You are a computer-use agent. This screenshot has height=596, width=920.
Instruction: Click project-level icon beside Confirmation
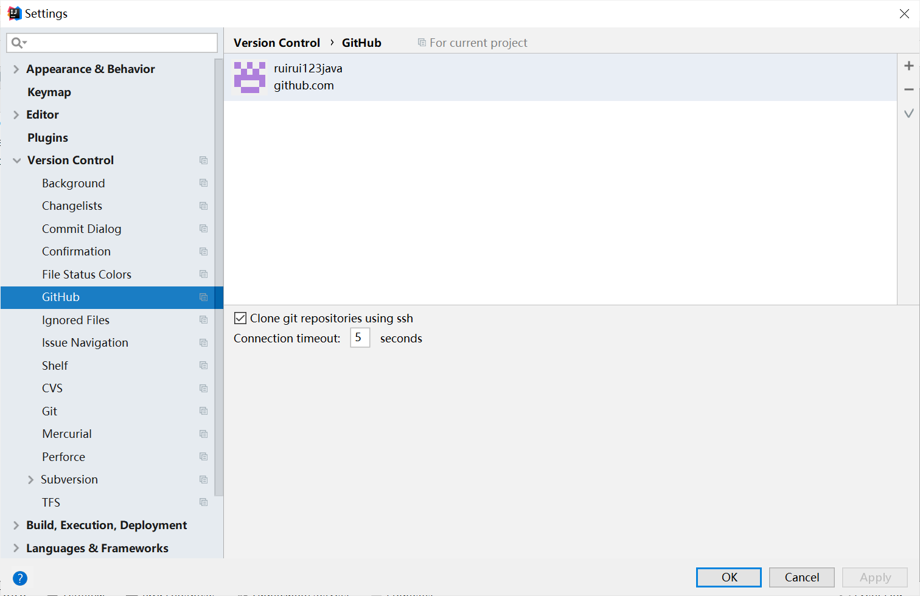click(204, 252)
